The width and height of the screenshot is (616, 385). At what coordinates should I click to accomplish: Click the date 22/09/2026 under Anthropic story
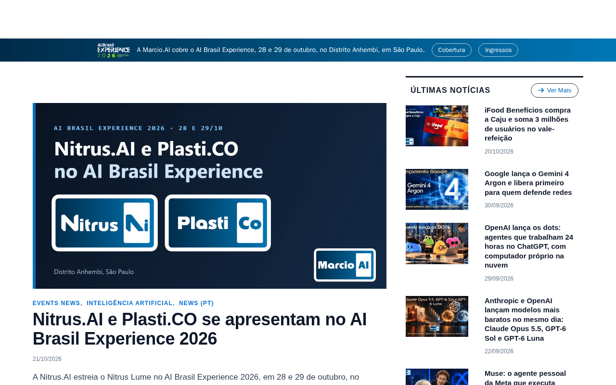click(499, 351)
